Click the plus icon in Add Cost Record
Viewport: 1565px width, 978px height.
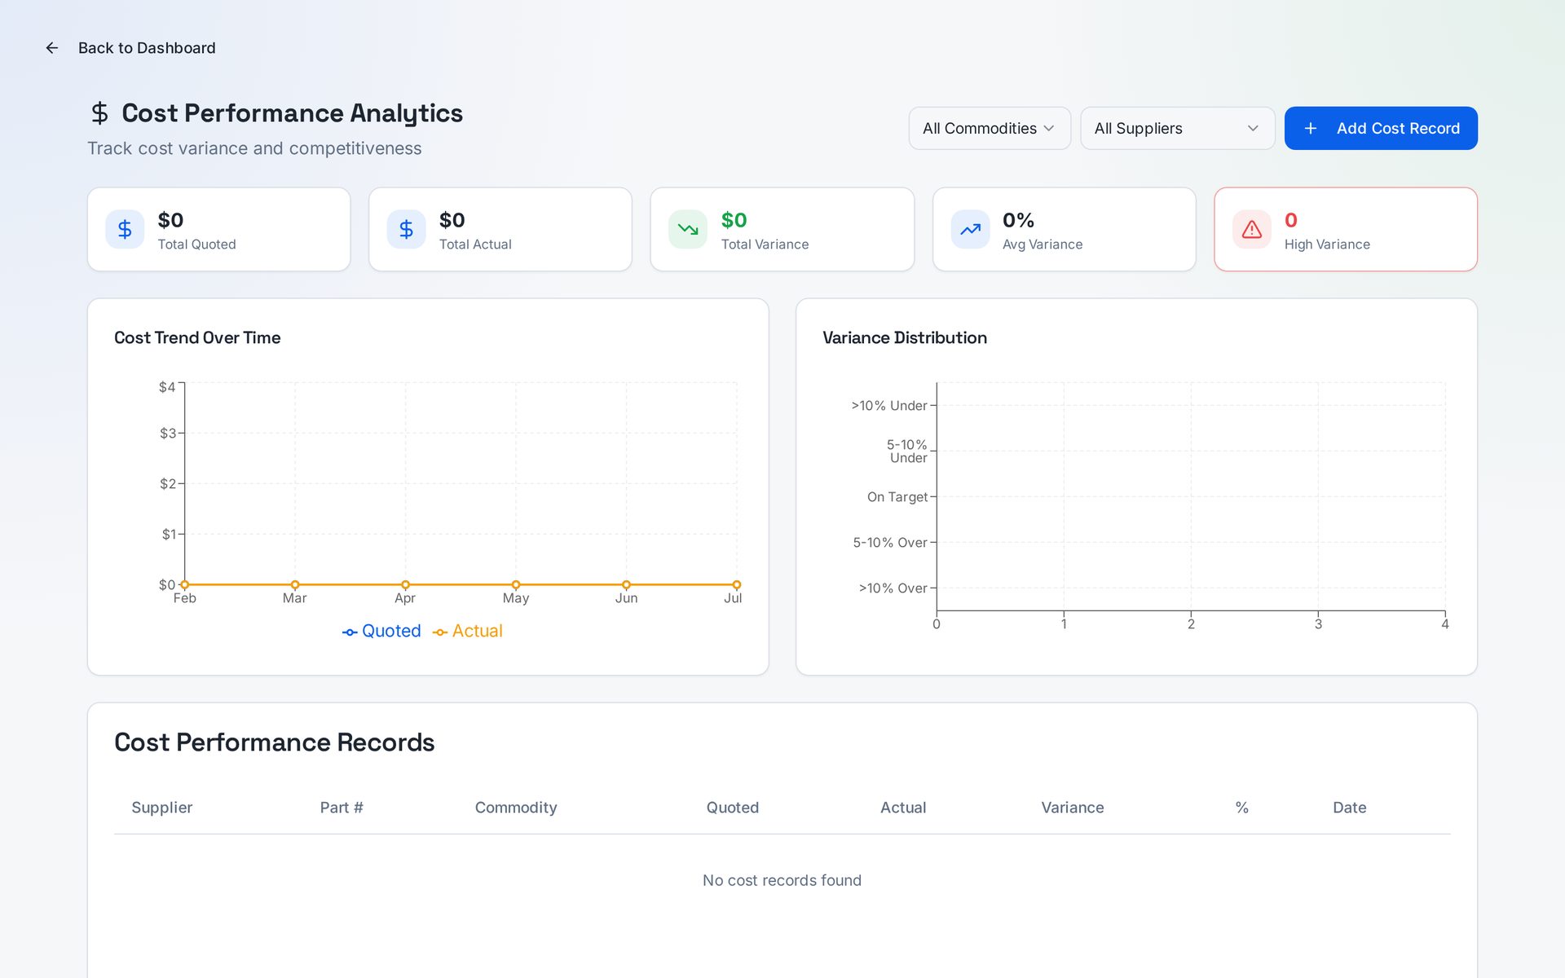[1311, 129]
